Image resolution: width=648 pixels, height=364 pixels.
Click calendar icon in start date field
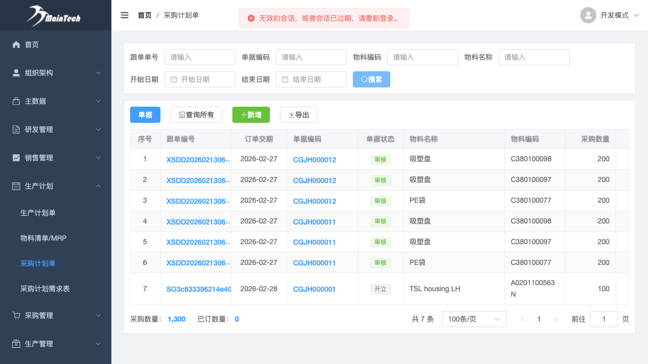[x=174, y=79]
